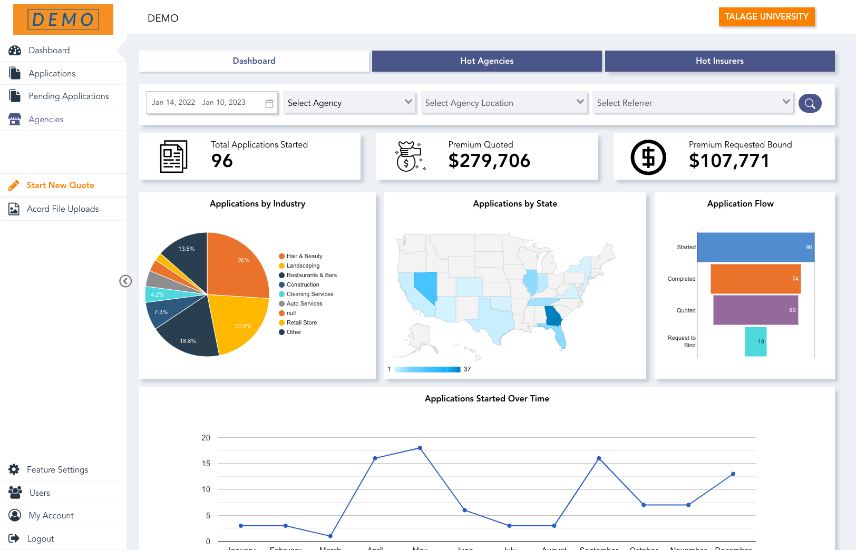856x550 pixels.
Task: Click the Users group icon
Action: 15,493
